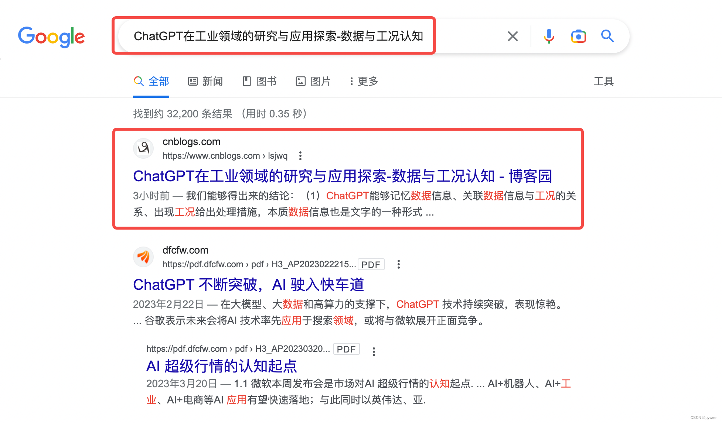Open the ChatGPT在工业领域 博客园 result link
722x423 pixels.
342,176
